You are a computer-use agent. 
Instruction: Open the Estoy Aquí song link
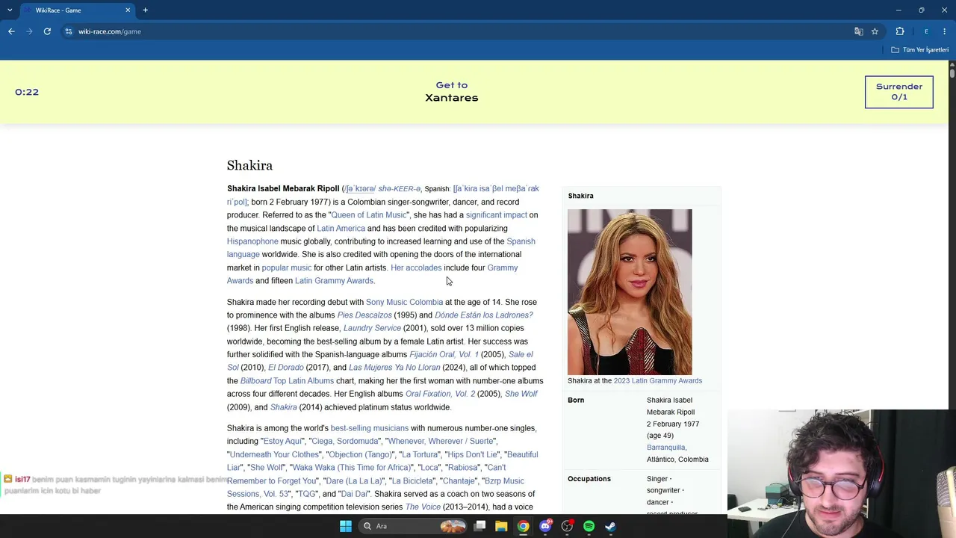point(282,442)
